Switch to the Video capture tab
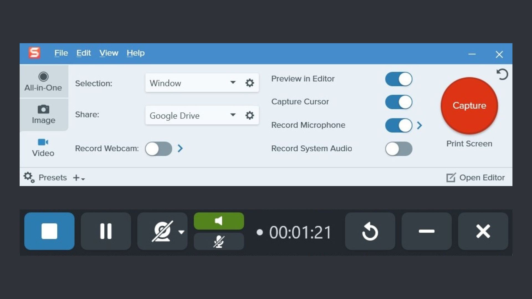This screenshot has height=299, width=532. (44, 148)
